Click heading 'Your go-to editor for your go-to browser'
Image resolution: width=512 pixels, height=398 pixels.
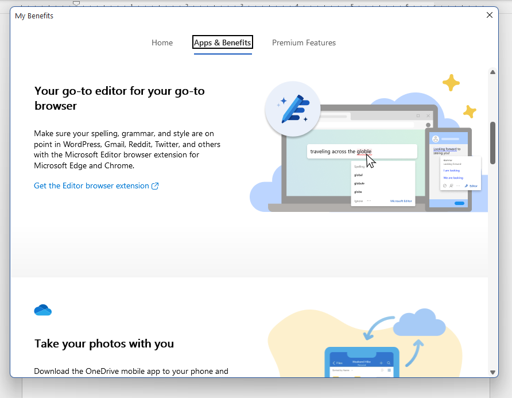pyautogui.click(x=119, y=98)
